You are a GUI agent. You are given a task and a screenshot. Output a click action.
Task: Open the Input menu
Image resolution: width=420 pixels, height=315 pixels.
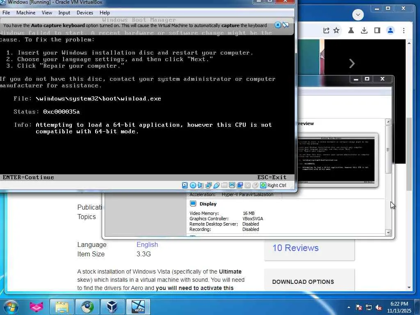(x=64, y=13)
